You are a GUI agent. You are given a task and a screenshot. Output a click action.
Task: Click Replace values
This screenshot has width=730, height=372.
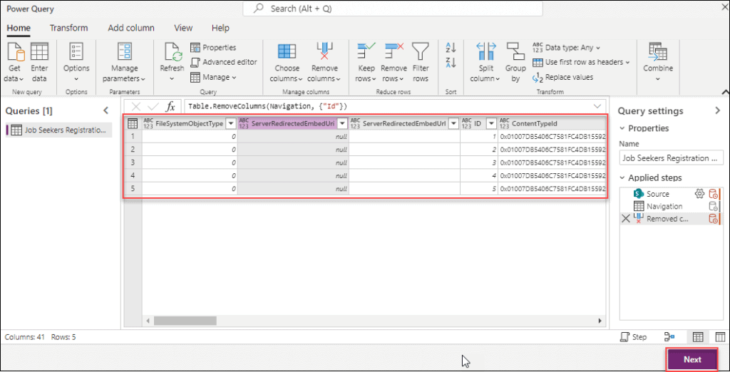[x=563, y=77]
